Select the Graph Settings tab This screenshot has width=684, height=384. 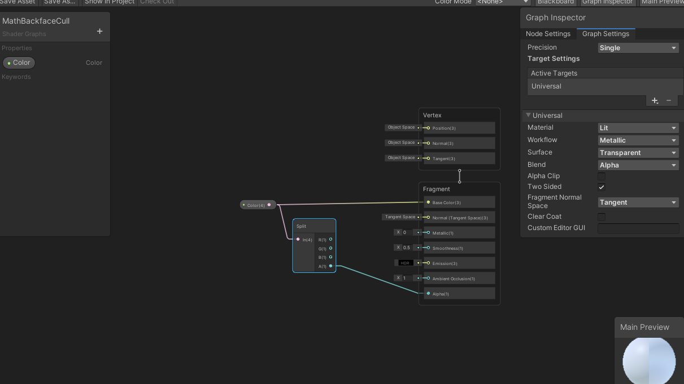[605, 34]
